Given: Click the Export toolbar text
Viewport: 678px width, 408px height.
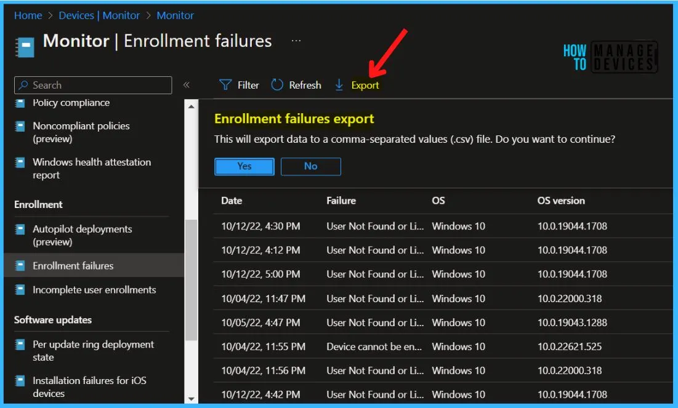Looking at the screenshot, I should (x=365, y=85).
